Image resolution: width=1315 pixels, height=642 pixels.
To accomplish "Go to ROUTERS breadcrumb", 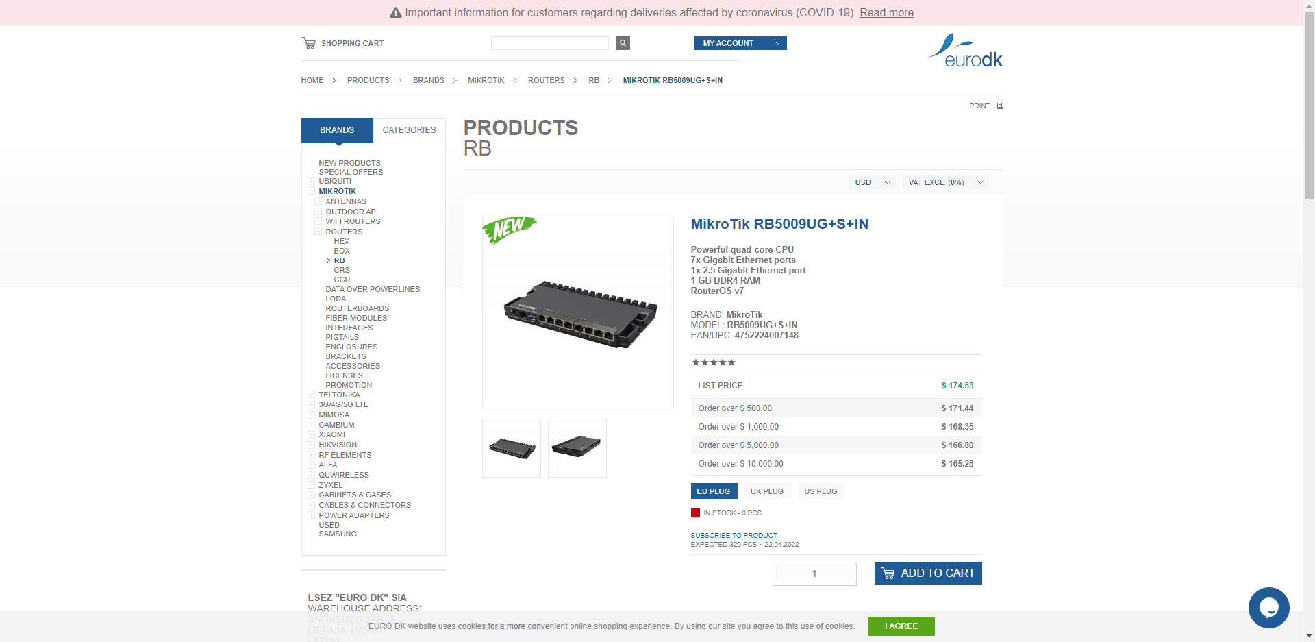I will coord(546,80).
